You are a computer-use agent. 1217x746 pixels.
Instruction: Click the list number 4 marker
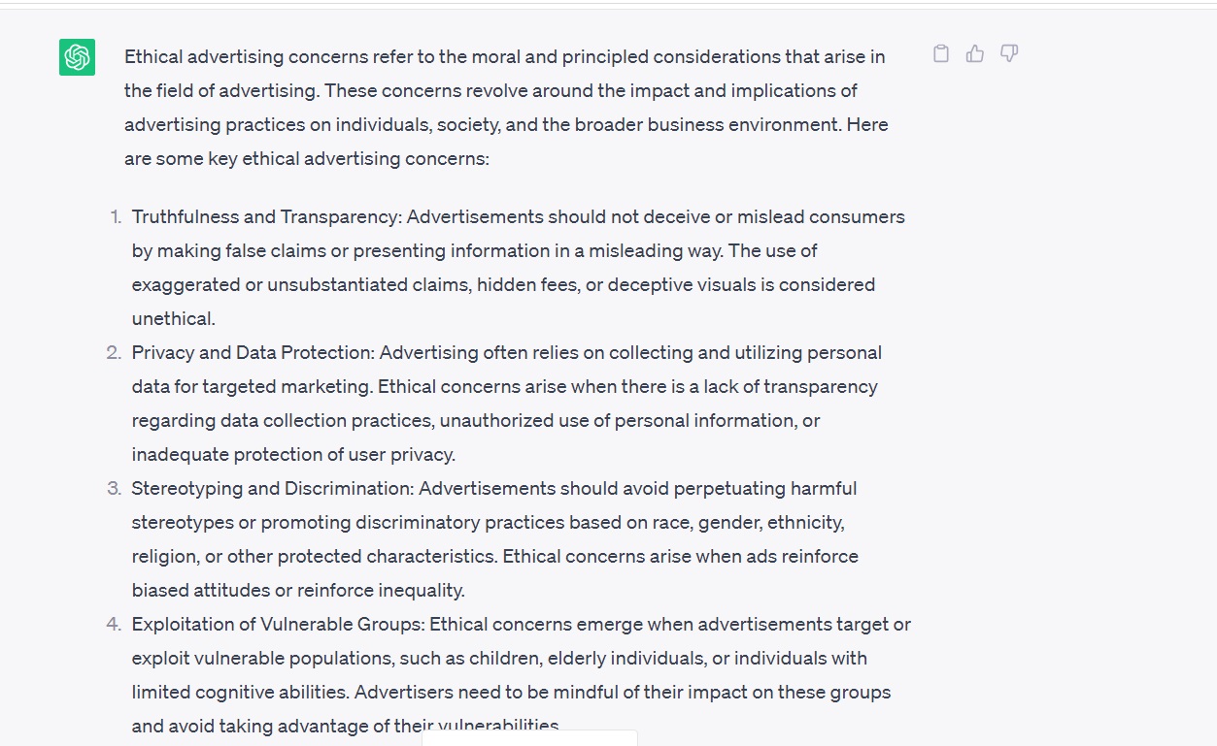(x=114, y=625)
